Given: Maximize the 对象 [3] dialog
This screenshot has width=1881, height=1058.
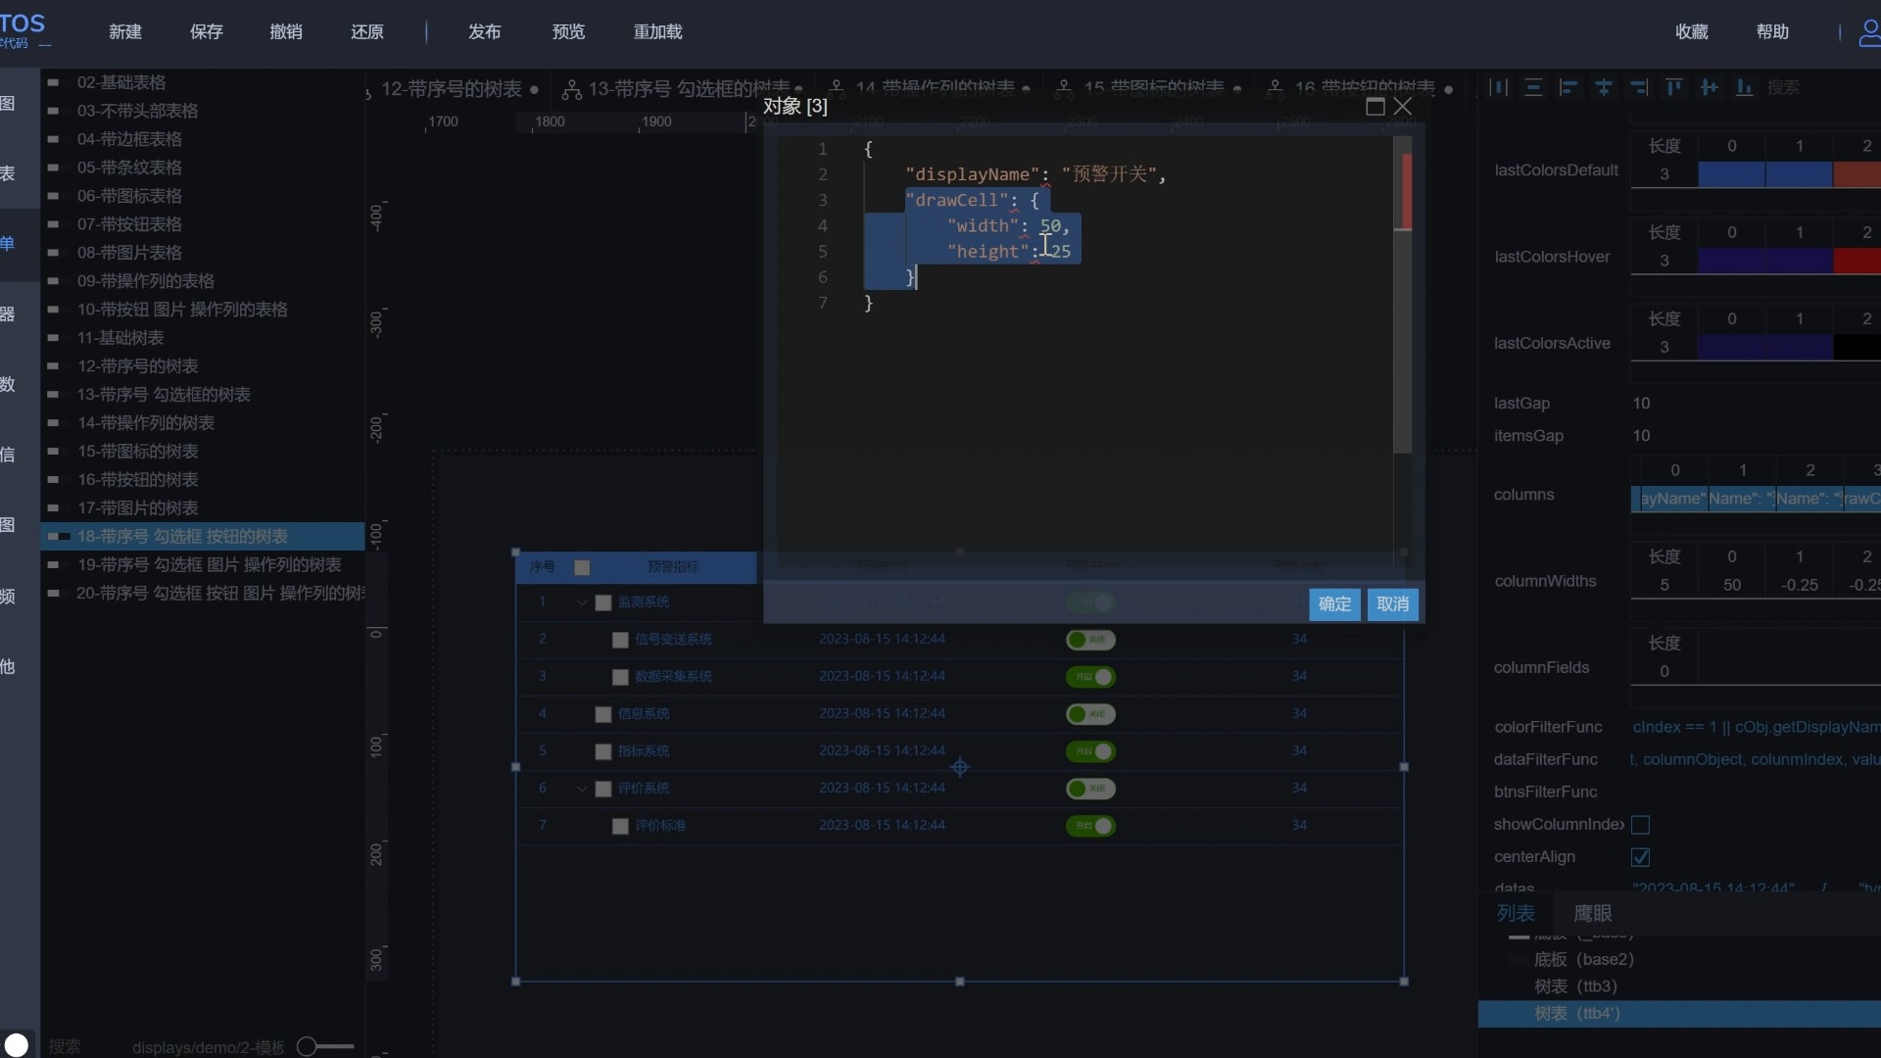Looking at the screenshot, I should tap(1375, 106).
